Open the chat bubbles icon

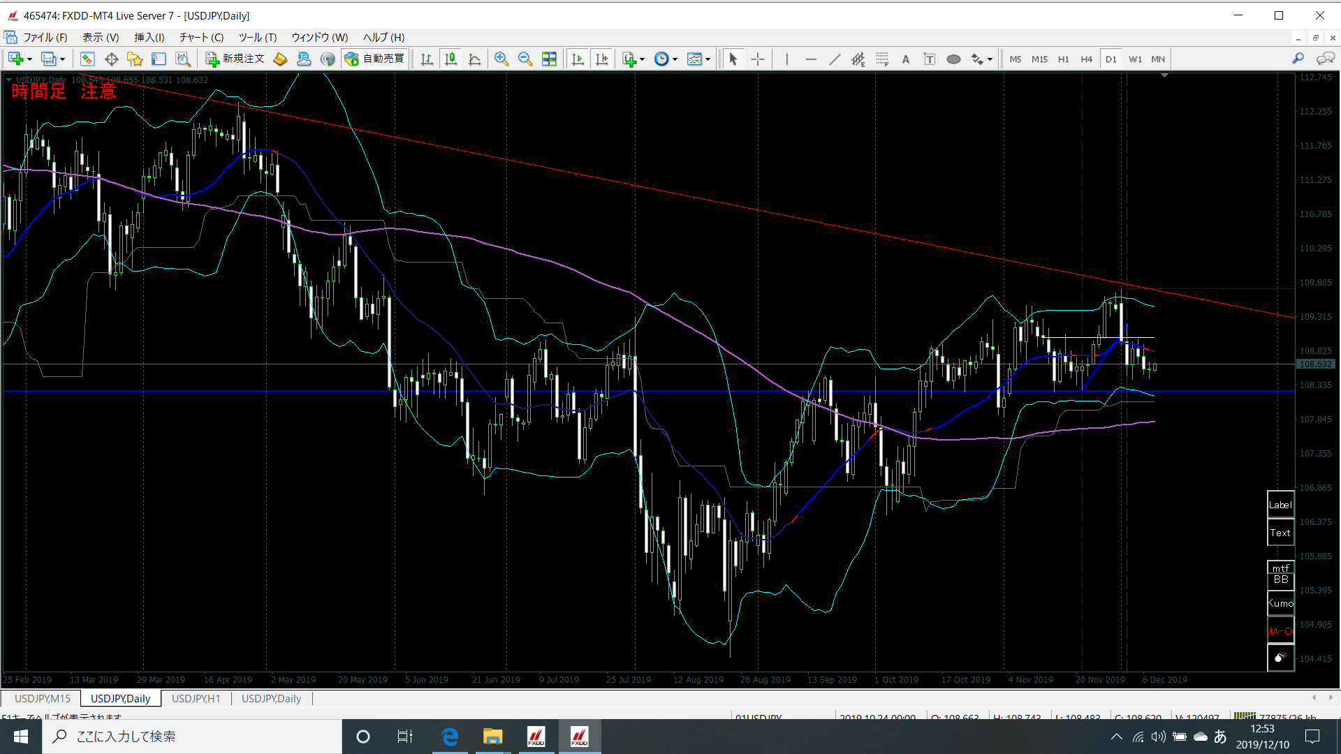coord(1325,59)
